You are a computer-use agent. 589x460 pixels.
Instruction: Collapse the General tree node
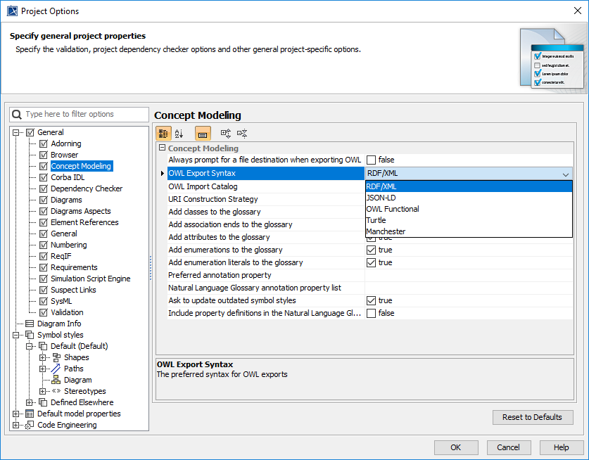coord(16,132)
